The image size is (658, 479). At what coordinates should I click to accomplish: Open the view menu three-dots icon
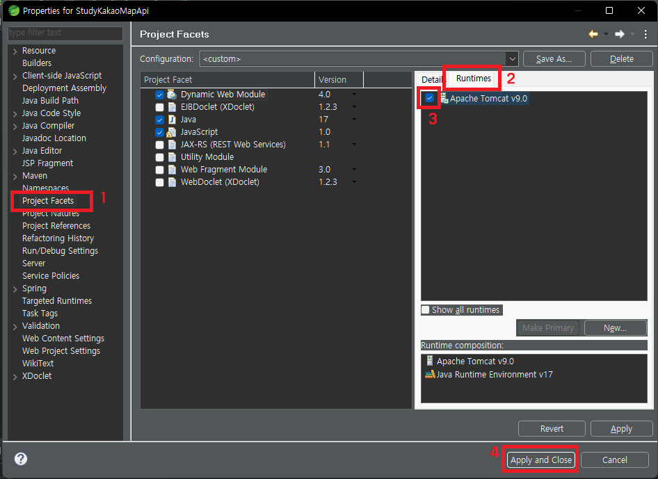pyautogui.click(x=645, y=34)
